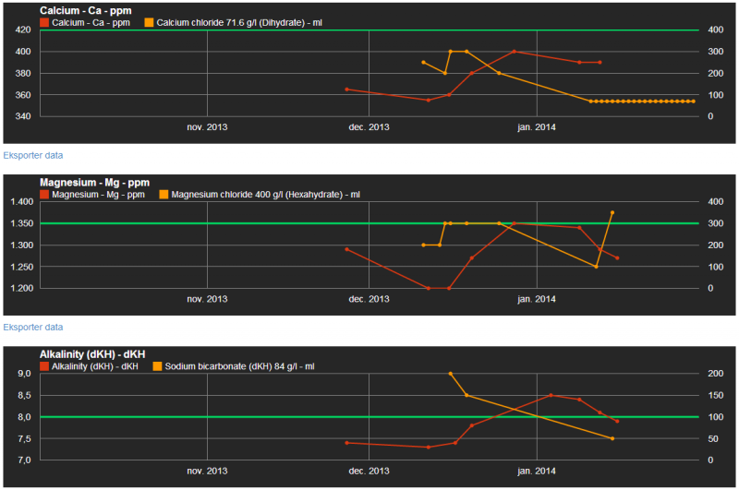
Task: Click the red Calcium legend swatch
Action: [x=44, y=21]
